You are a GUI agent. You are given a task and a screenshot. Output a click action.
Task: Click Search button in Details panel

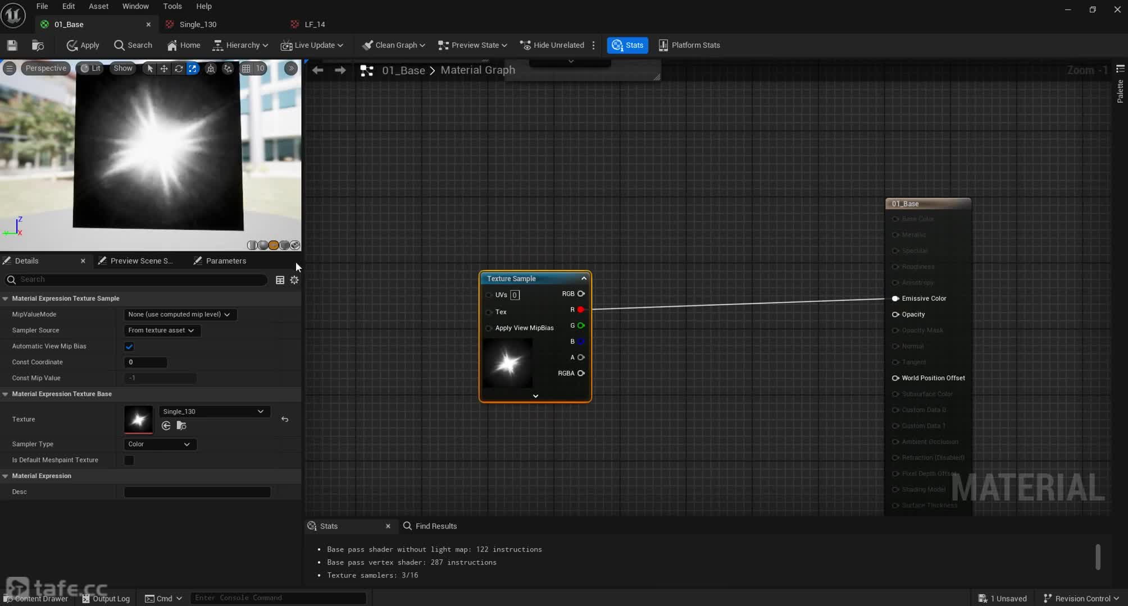pyautogui.click(x=11, y=279)
